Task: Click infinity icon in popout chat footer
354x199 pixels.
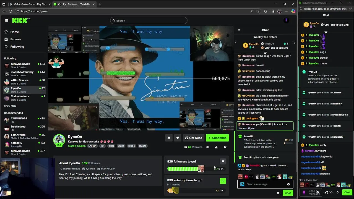Action: [x=330, y=192]
